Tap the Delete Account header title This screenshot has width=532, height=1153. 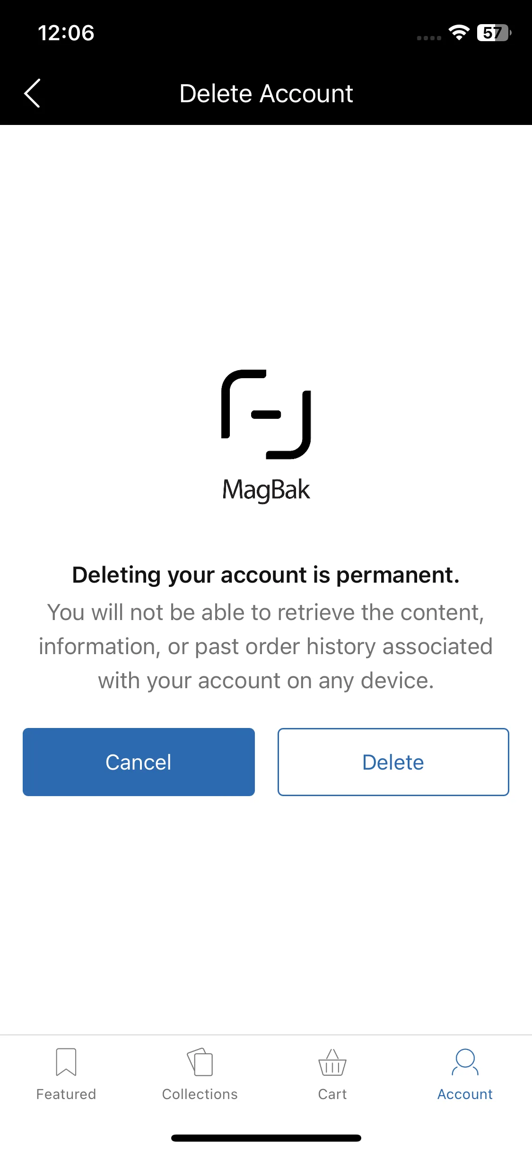(x=266, y=93)
